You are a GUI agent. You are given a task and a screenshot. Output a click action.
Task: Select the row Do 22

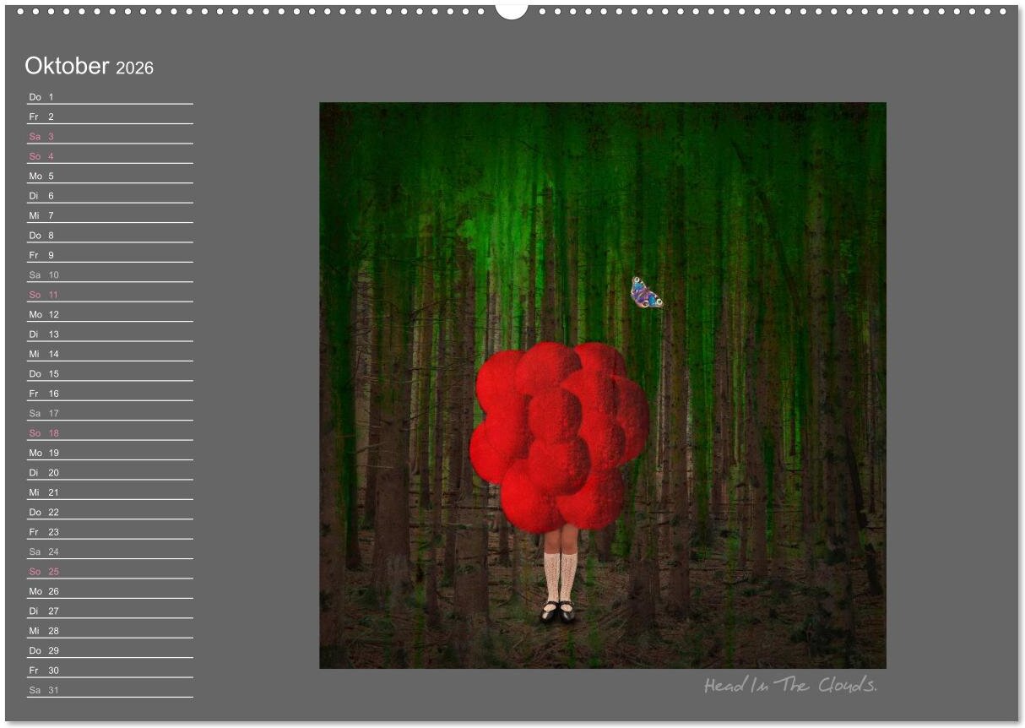[110, 512]
